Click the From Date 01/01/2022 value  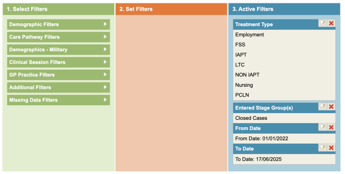tap(261, 139)
